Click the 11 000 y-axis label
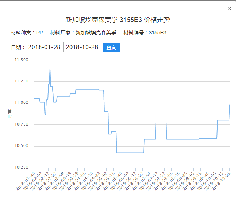This screenshot has width=236, height=199. pyautogui.click(x=21, y=103)
